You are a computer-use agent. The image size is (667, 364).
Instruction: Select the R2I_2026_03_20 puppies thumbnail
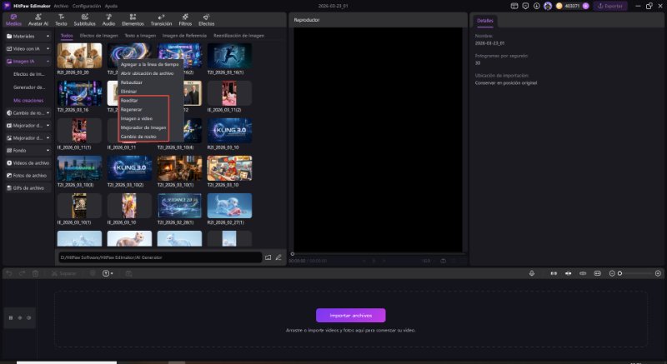tap(79, 55)
